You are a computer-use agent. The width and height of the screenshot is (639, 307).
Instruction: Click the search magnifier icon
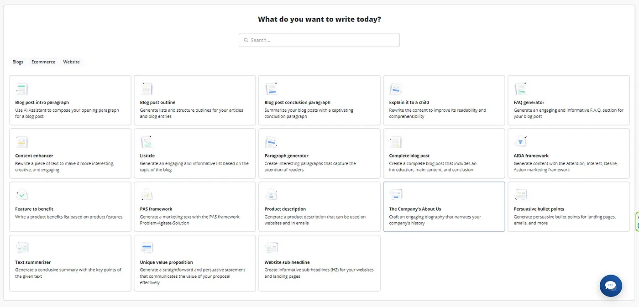246,40
